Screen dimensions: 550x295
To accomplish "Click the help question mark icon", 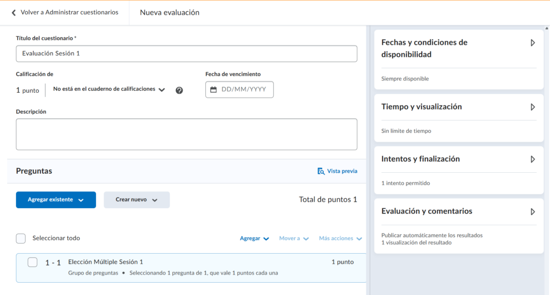I will point(179,90).
